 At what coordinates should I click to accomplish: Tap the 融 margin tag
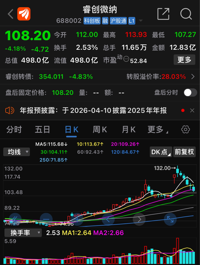click(x=105, y=21)
